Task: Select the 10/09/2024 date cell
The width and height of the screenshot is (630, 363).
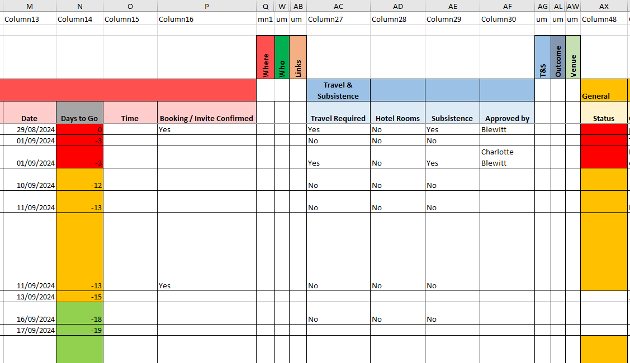Action: [x=29, y=180]
